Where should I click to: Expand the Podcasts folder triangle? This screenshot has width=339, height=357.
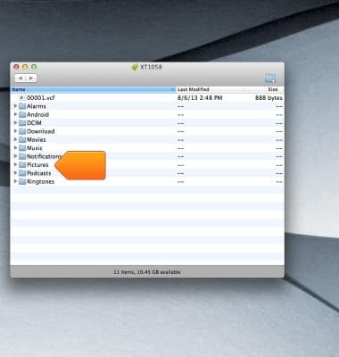pyautogui.click(x=15, y=172)
